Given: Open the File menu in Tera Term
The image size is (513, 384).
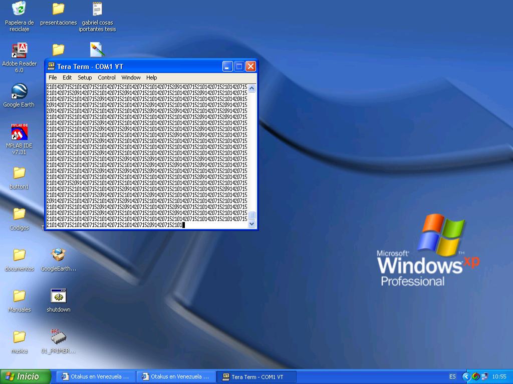Looking at the screenshot, I should tap(53, 77).
